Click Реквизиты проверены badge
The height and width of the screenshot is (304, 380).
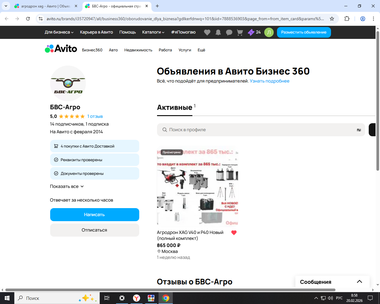pos(95,160)
